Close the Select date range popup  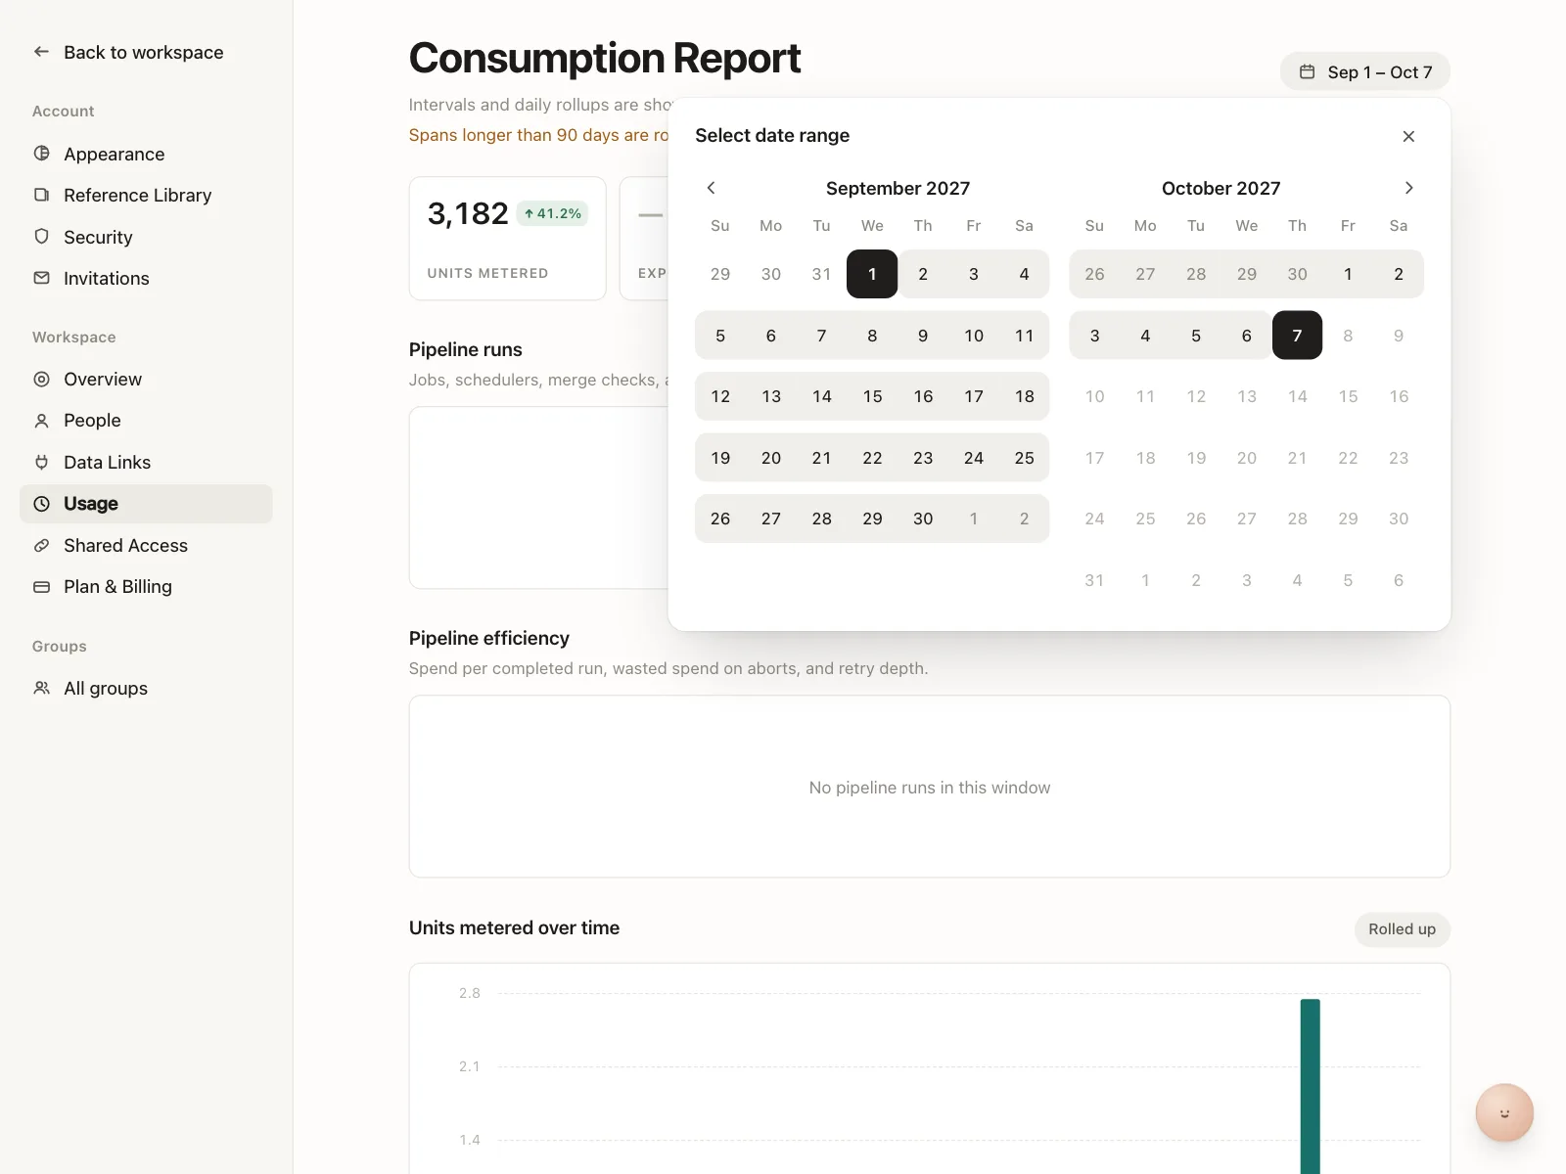[x=1408, y=136]
